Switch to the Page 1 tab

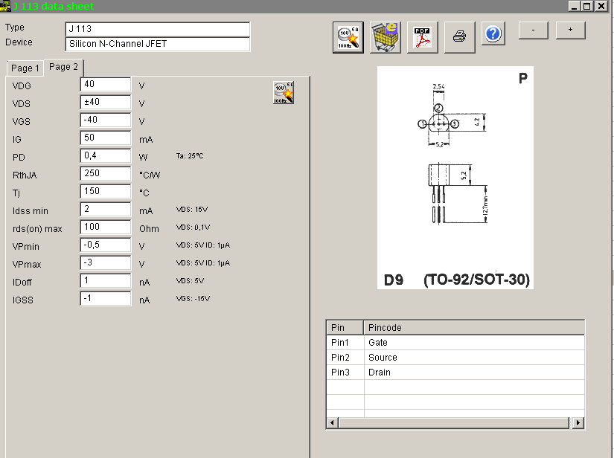pyautogui.click(x=25, y=68)
